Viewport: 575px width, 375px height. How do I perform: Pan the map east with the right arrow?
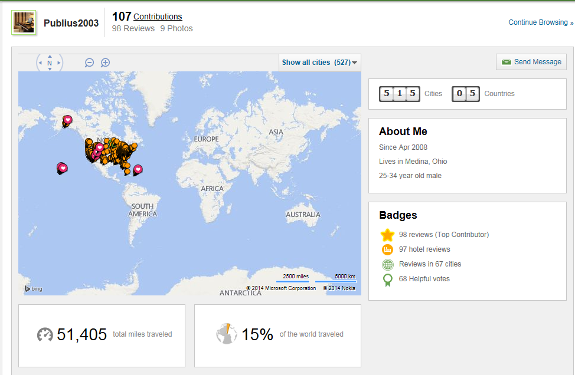click(x=58, y=63)
